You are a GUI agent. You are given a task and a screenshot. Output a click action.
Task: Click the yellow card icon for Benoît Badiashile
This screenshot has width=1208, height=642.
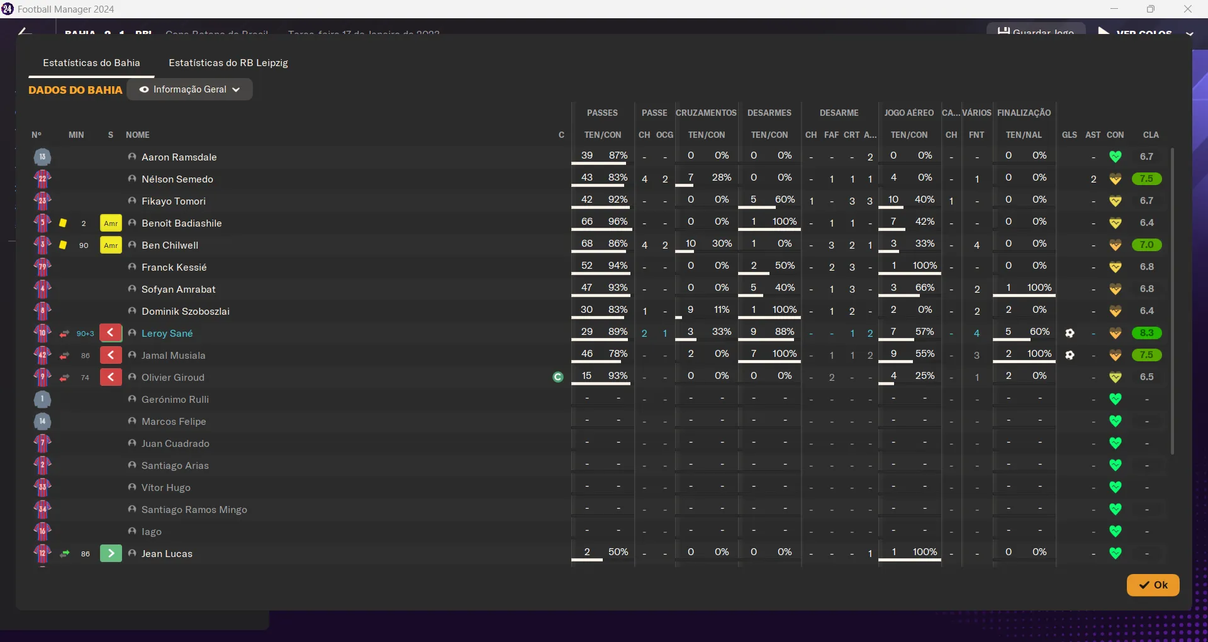63,223
